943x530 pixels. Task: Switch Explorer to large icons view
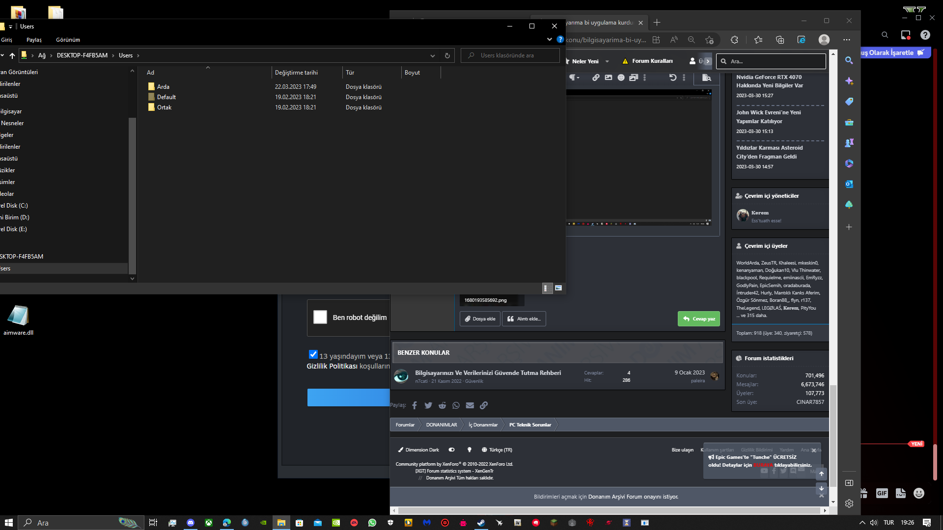tap(558, 288)
